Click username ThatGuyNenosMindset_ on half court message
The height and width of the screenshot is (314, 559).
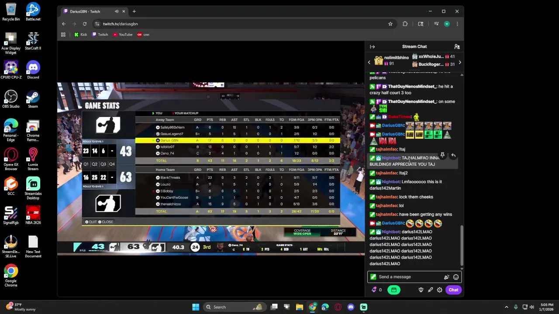pyautogui.click(x=411, y=86)
